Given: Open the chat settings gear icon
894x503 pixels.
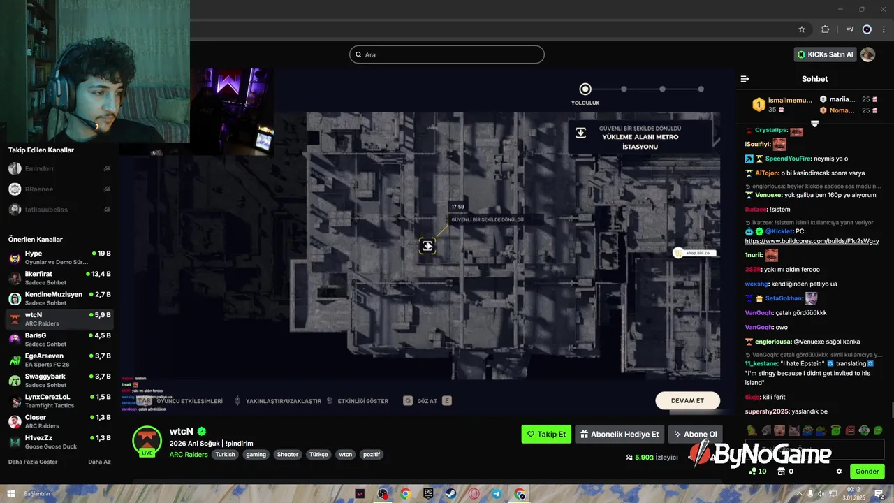Looking at the screenshot, I should click(x=839, y=472).
